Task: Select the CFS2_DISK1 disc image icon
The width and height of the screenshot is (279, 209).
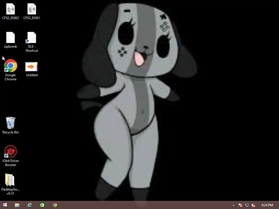Action: point(32,9)
